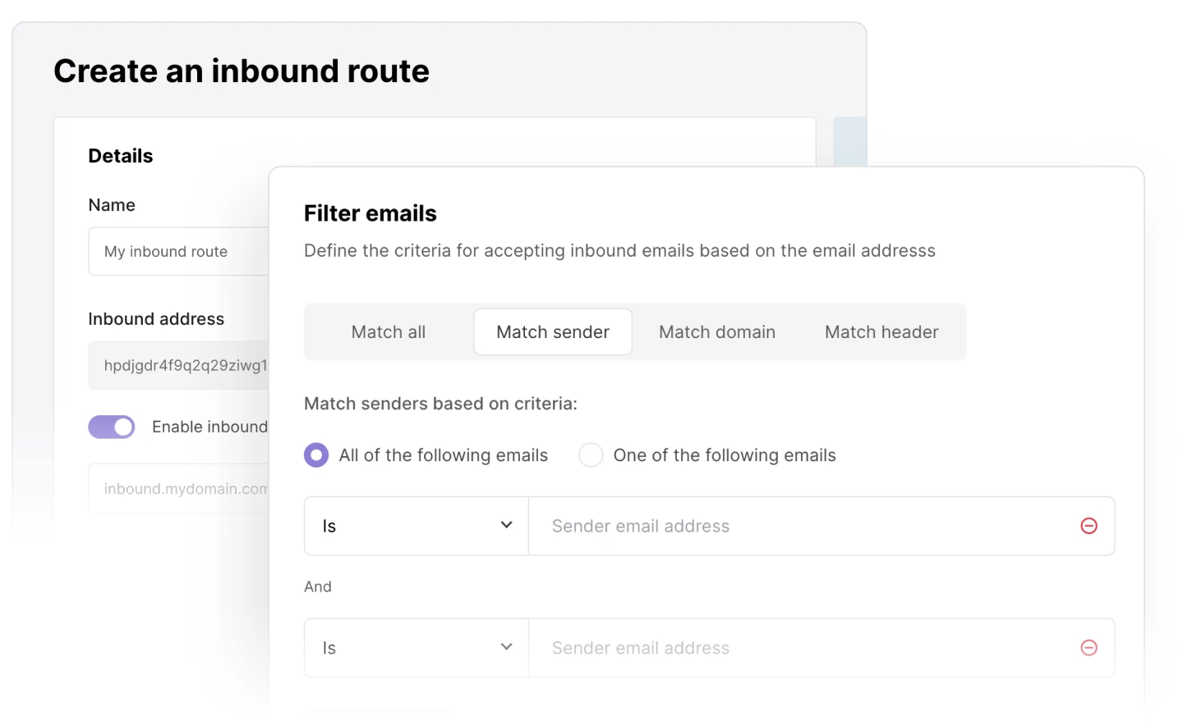The width and height of the screenshot is (1183, 722).
Task: Open the first Is condition dropdown
Action: (417, 526)
